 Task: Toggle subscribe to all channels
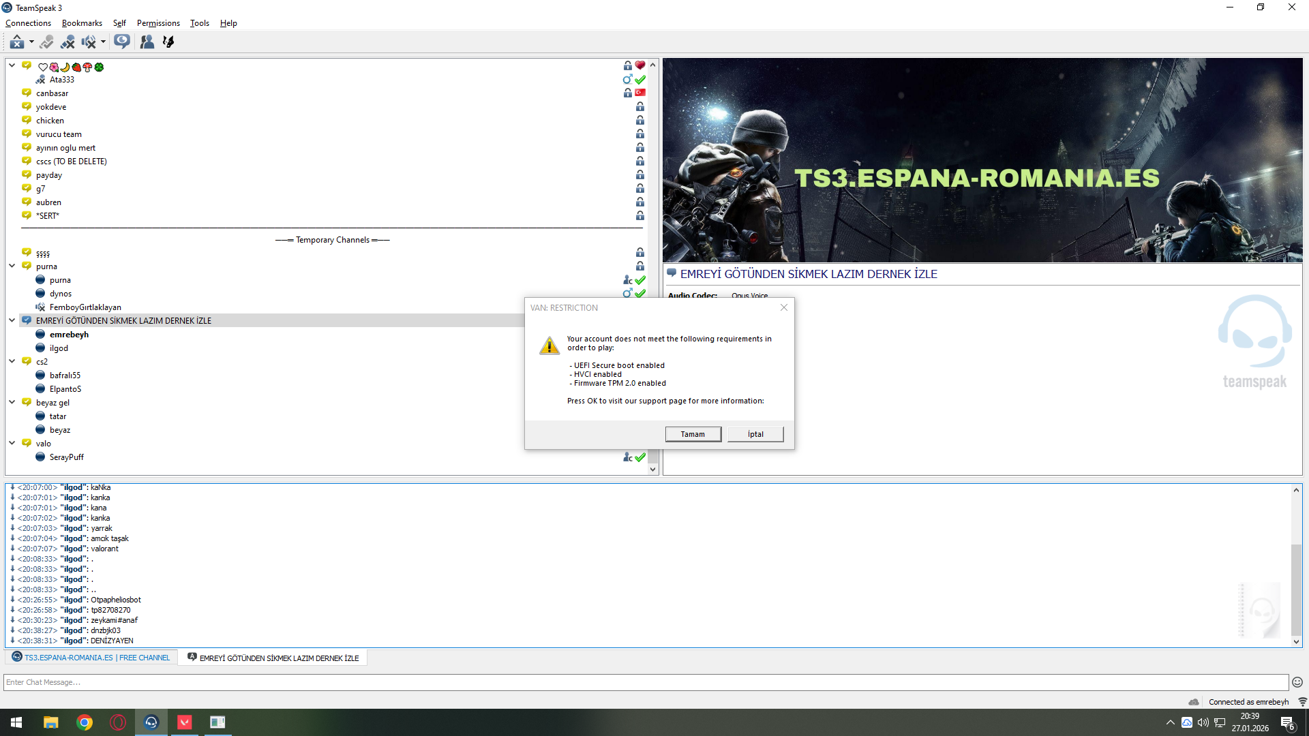122,42
